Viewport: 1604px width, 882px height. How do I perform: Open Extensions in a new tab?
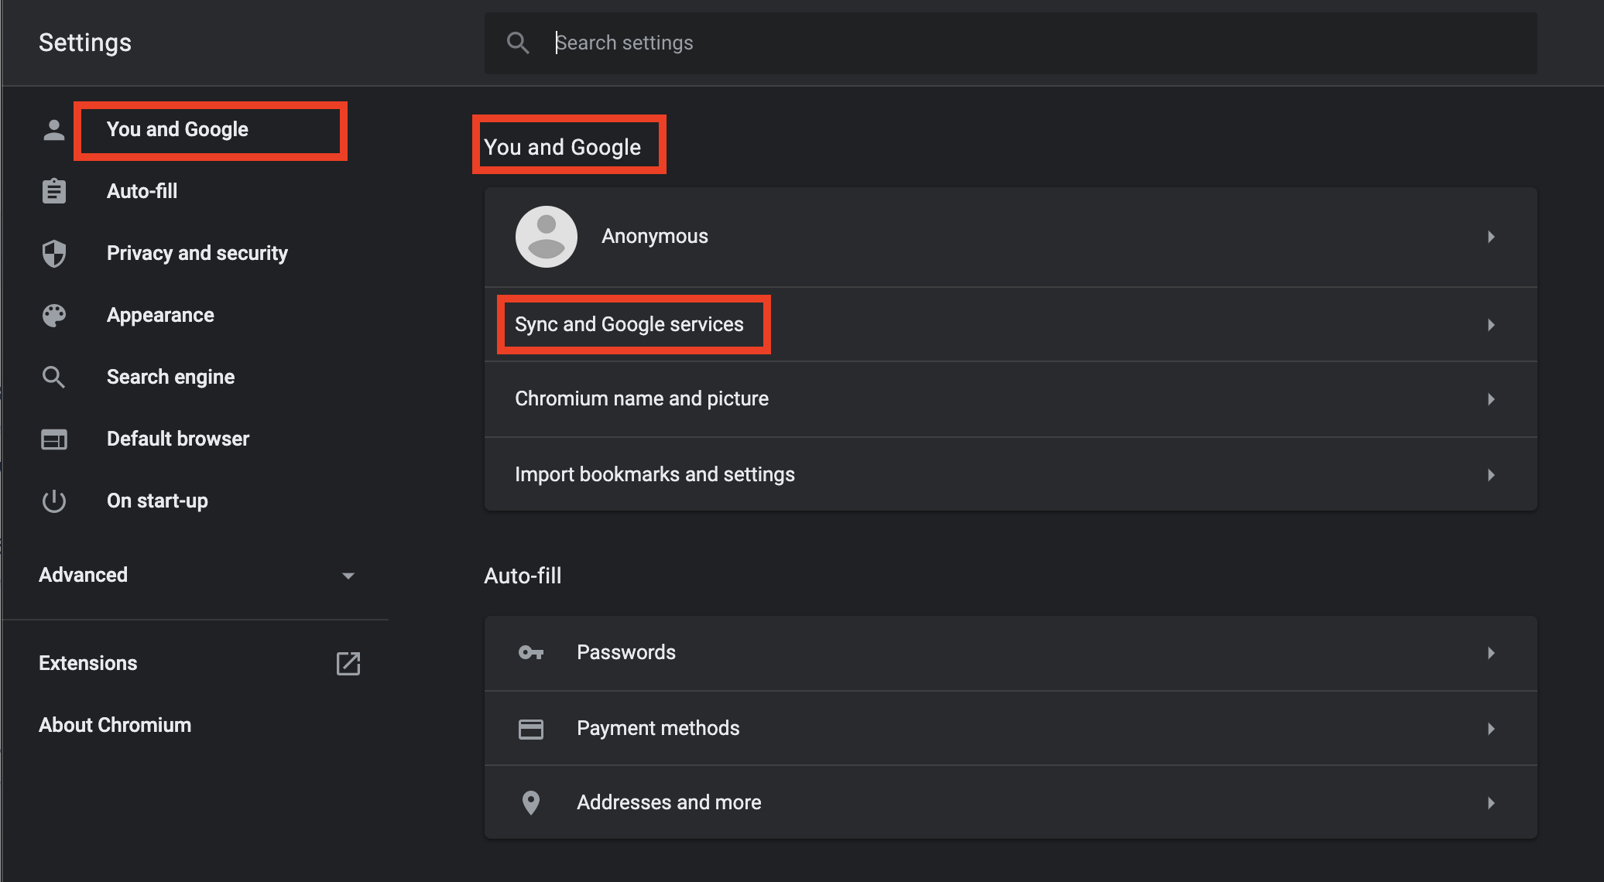coord(348,663)
